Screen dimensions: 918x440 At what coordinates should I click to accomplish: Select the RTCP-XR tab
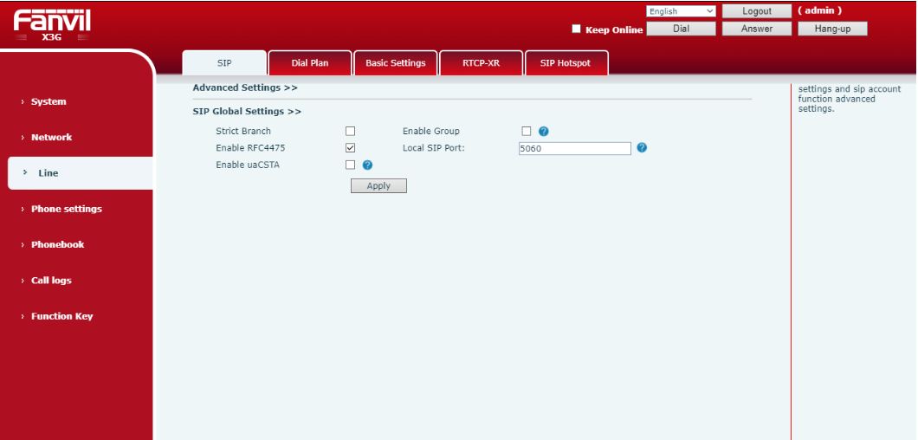481,63
